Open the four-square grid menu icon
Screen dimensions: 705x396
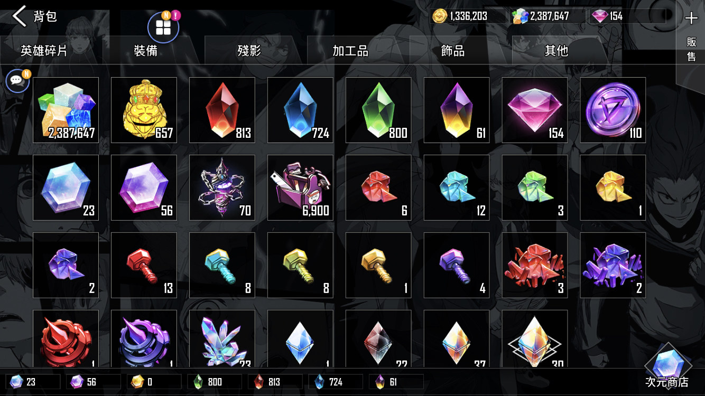tap(163, 27)
